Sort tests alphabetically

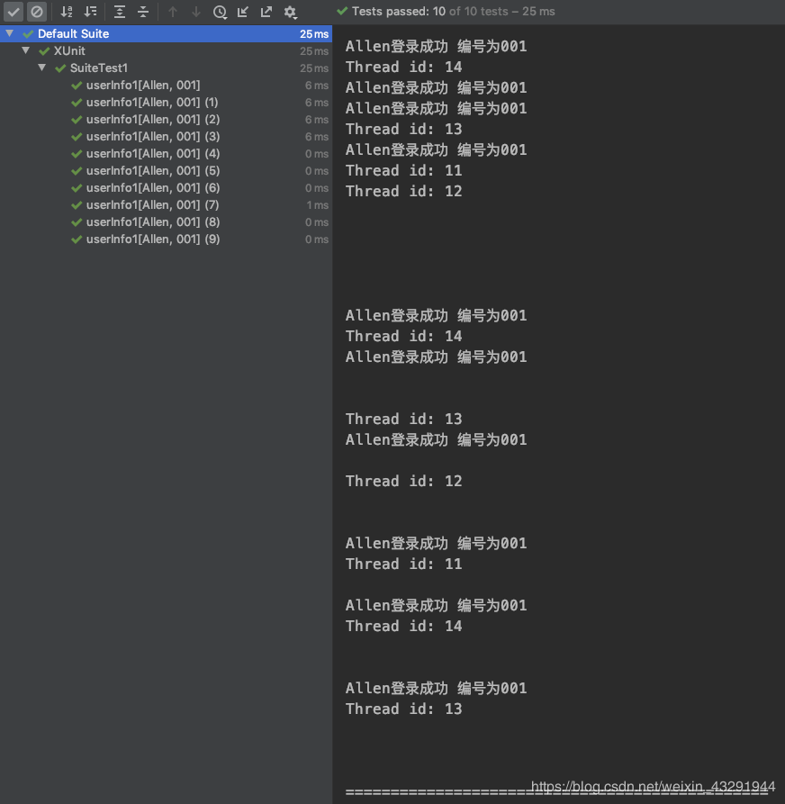[67, 12]
